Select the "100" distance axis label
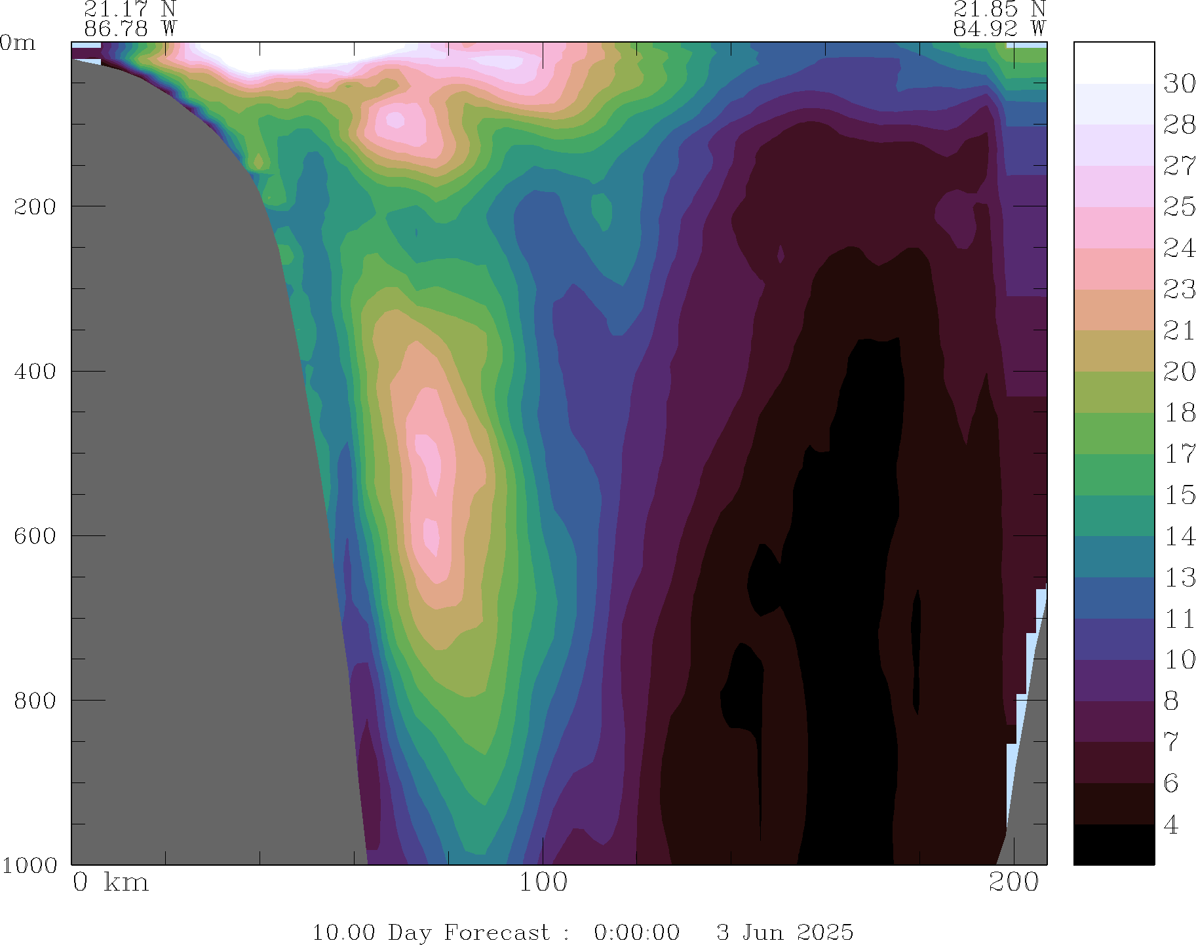Screen dimensions: 1196x945 pyautogui.click(x=543, y=883)
